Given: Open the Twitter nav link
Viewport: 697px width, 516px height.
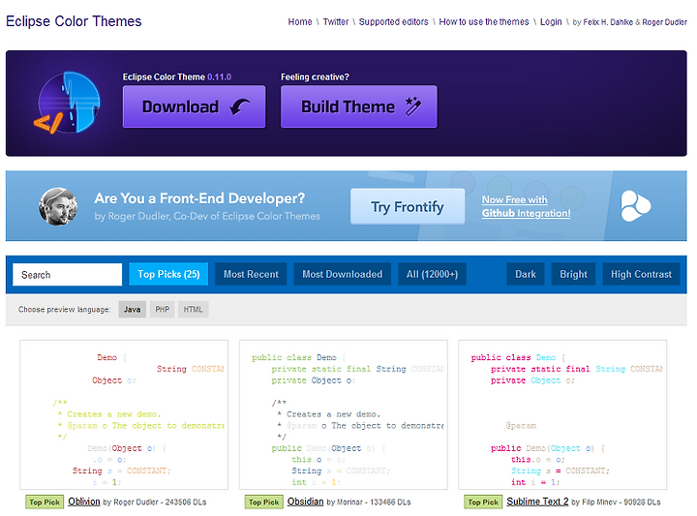Looking at the screenshot, I should (336, 21).
